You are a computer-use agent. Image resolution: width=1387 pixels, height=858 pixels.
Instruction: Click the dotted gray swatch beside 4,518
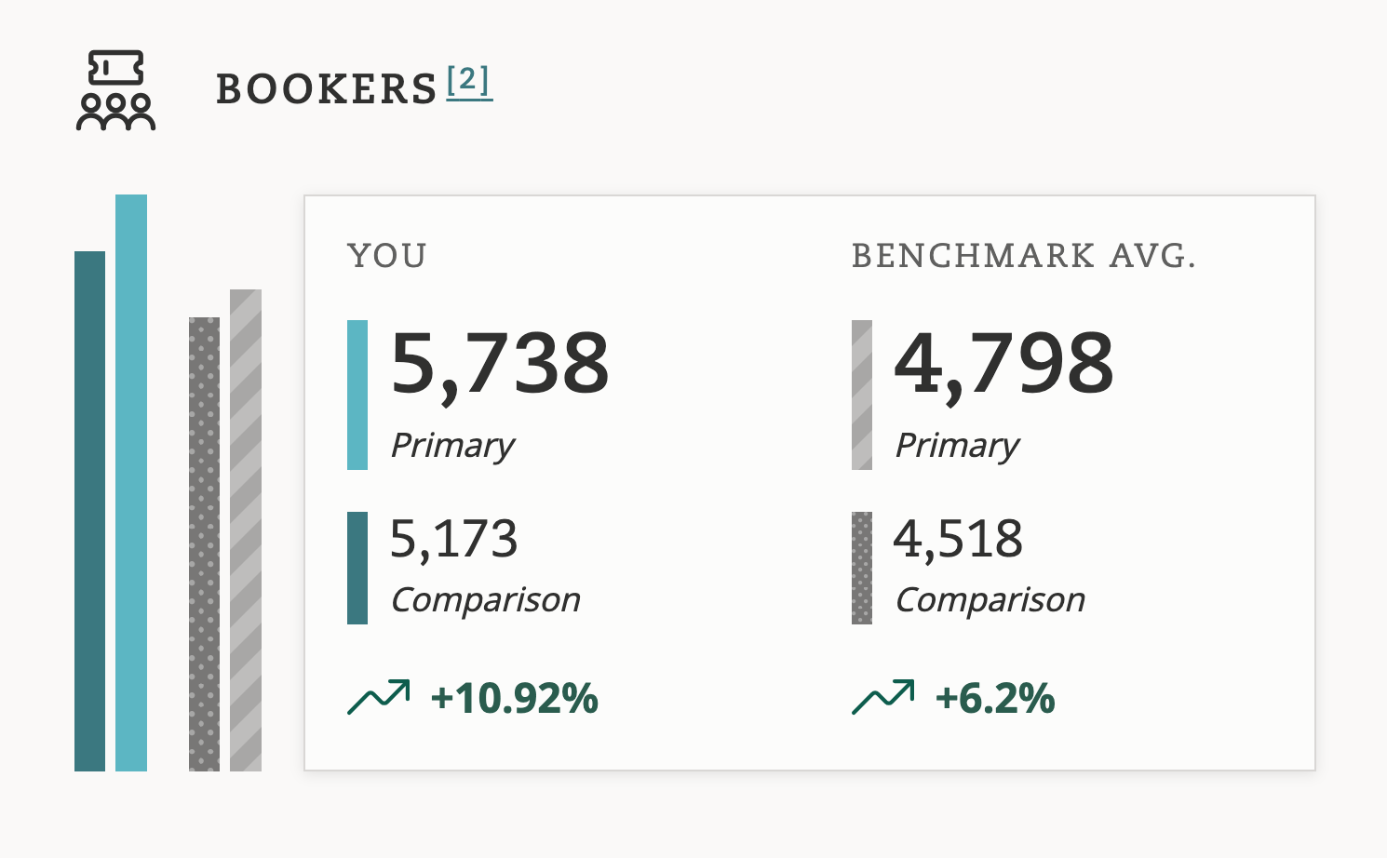(862, 568)
